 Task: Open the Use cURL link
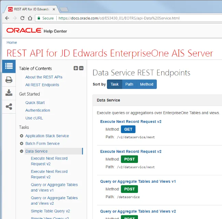pyautogui.click(x=34, y=118)
